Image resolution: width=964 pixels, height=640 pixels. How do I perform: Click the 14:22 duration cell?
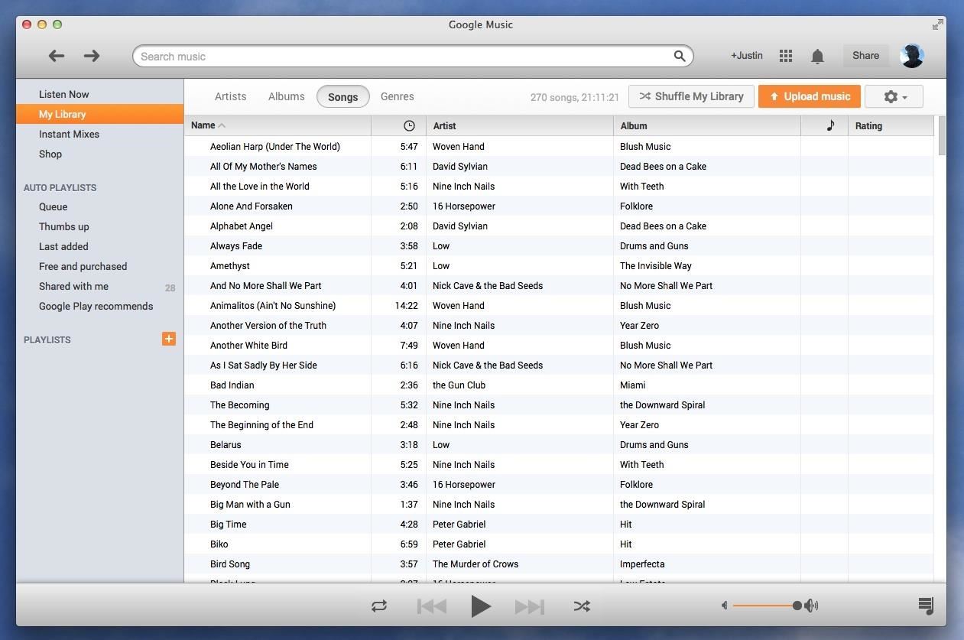click(407, 305)
